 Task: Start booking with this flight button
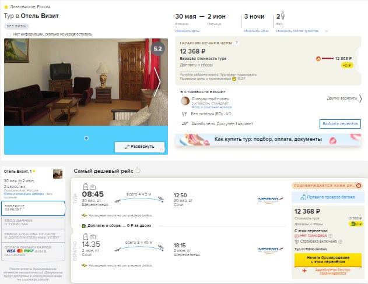[328, 260]
